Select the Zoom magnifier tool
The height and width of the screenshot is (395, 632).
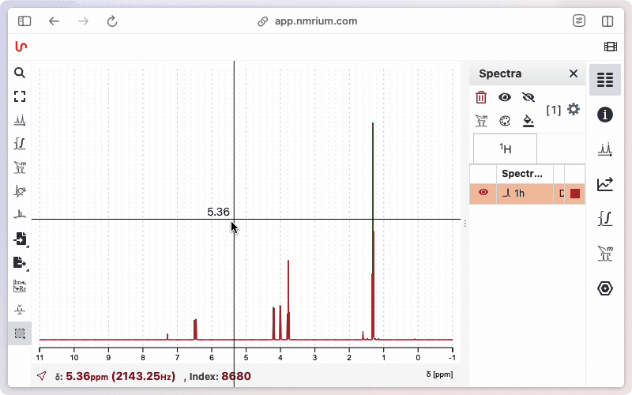click(20, 73)
